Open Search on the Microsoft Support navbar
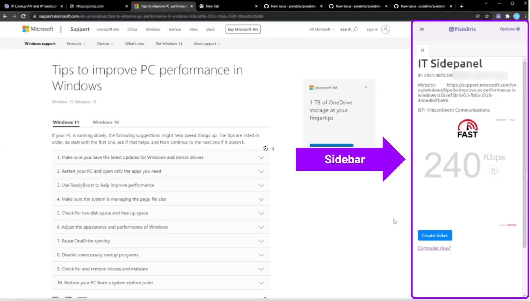This screenshot has height=301, width=530. [x=349, y=29]
